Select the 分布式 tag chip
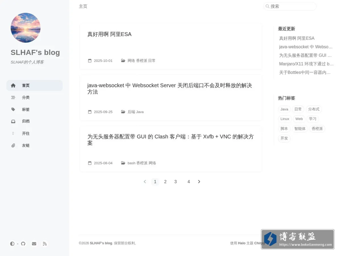Viewport: 341px width, 256px height. 314,109
